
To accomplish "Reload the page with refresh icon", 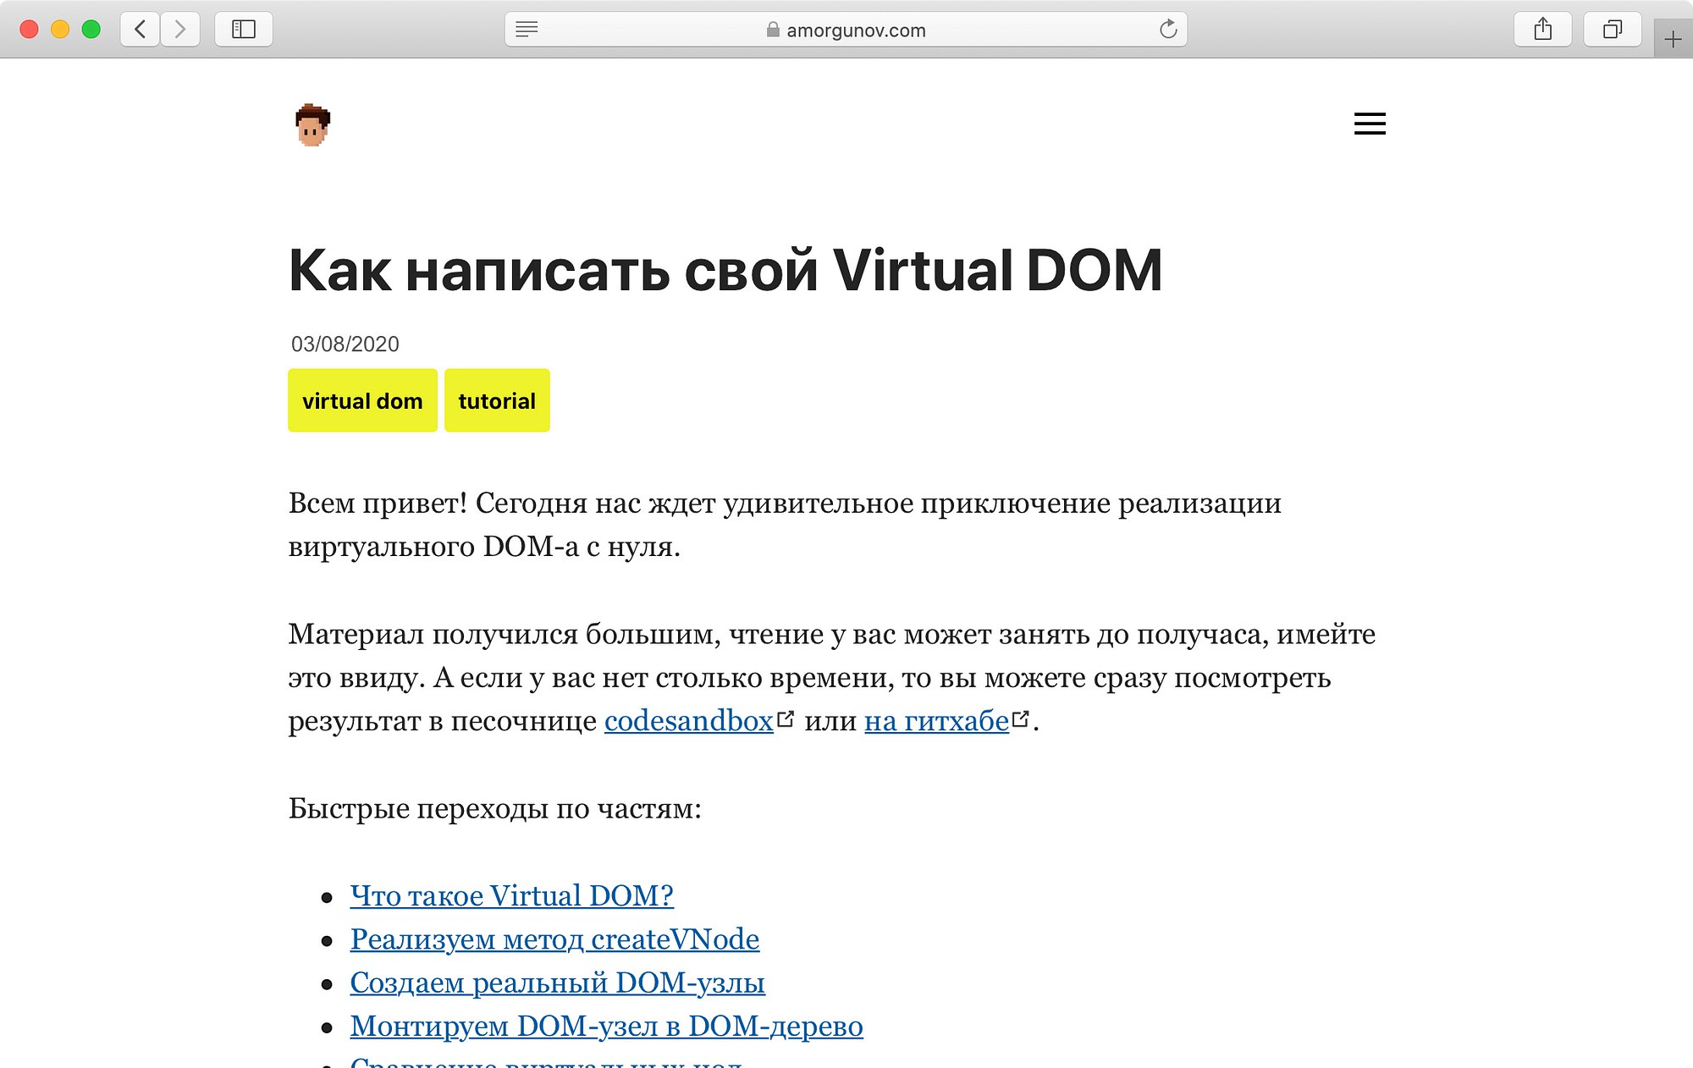I will 1168,30.
